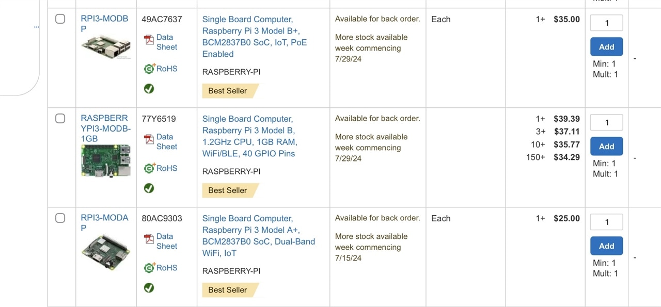Image resolution: width=661 pixels, height=307 pixels.
Task: Open RPI3-MODAP part number link
Action: tap(104, 222)
